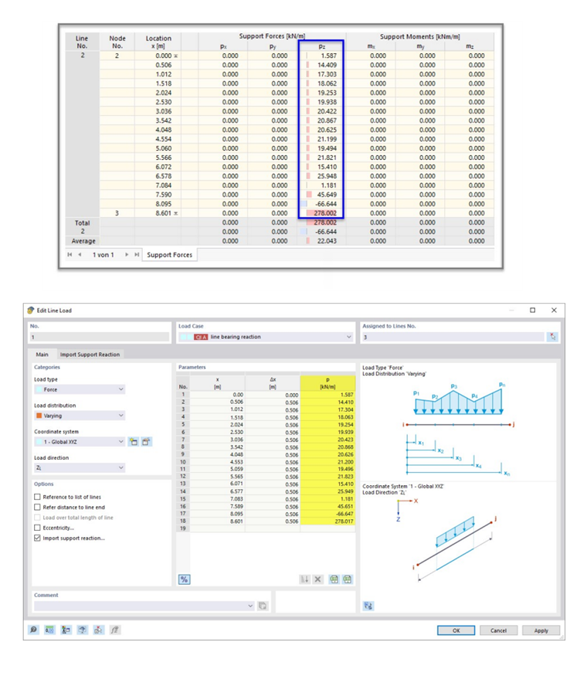Click the Edit Line Load title icon
The image size is (587, 686).
click(31, 311)
